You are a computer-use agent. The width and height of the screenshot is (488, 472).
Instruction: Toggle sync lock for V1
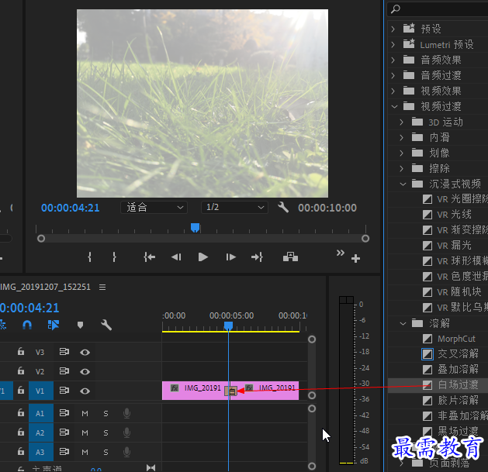pos(64,390)
